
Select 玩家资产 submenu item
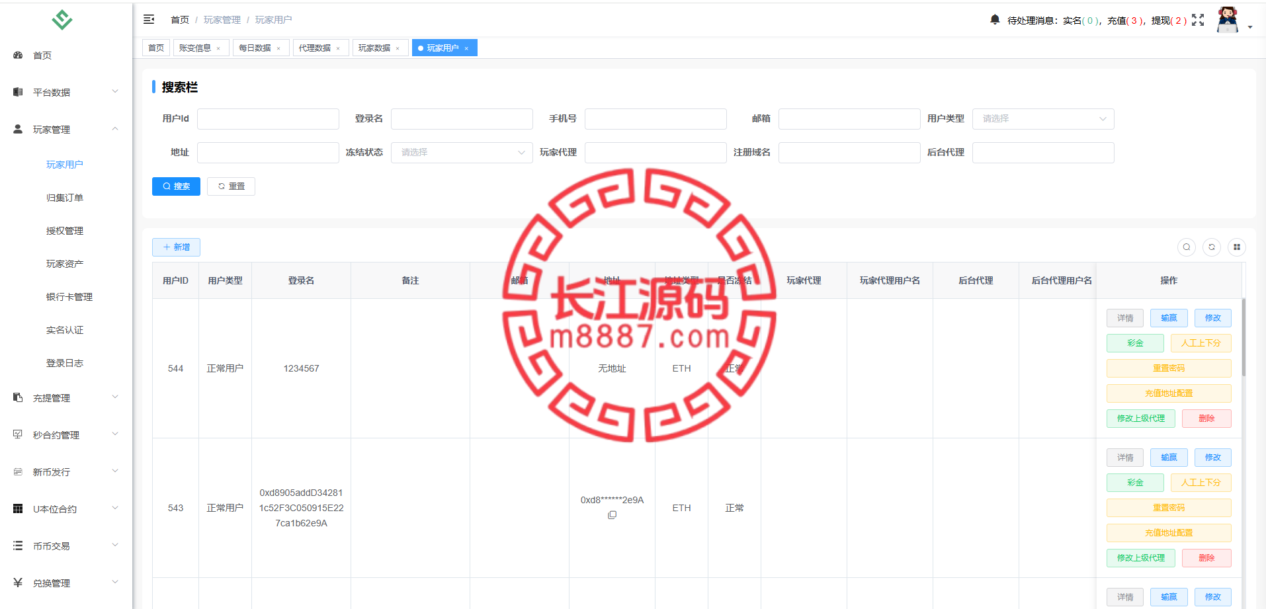(x=65, y=264)
